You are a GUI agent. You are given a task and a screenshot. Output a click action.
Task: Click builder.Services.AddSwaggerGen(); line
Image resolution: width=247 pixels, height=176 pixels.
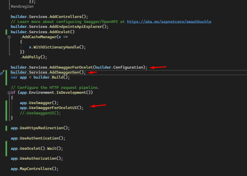click(48, 72)
